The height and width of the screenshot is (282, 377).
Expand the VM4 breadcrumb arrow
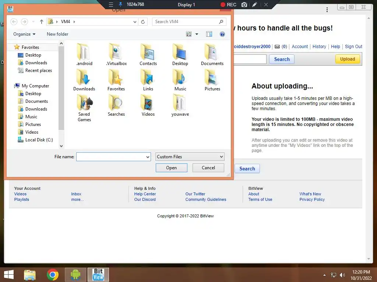click(74, 22)
